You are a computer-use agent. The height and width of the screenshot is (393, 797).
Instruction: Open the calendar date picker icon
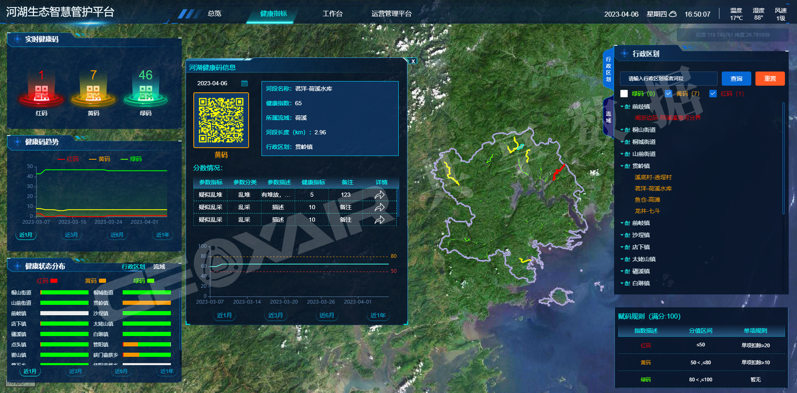[x=244, y=83]
